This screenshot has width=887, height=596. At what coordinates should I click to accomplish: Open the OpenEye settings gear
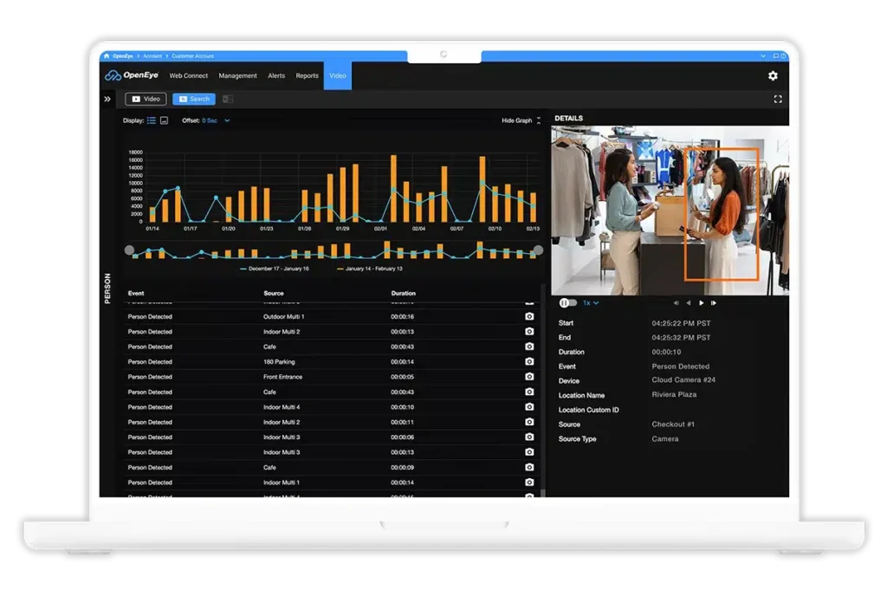pyautogui.click(x=774, y=75)
